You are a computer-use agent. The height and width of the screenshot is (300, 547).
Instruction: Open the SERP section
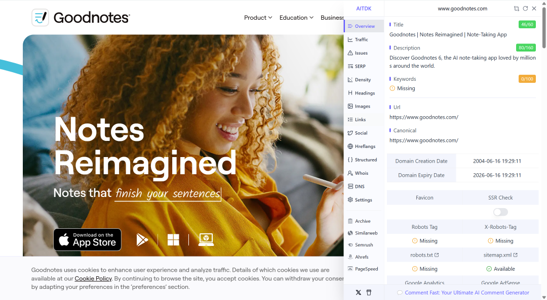(364, 66)
